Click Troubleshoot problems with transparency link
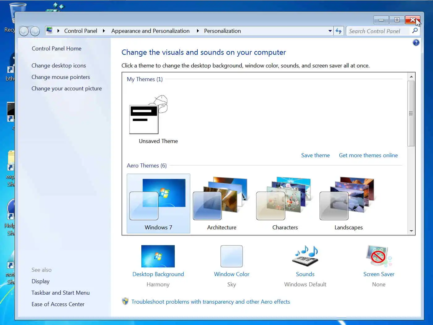This screenshot has width=433, height=325. click(211, 302)
